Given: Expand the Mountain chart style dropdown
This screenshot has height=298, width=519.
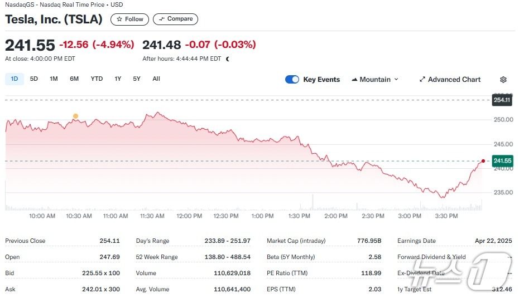Looking at the screenshot, I should [x=375, y=80].
